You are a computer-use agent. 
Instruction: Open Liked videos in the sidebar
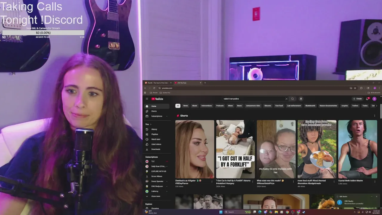pos(157,144)
